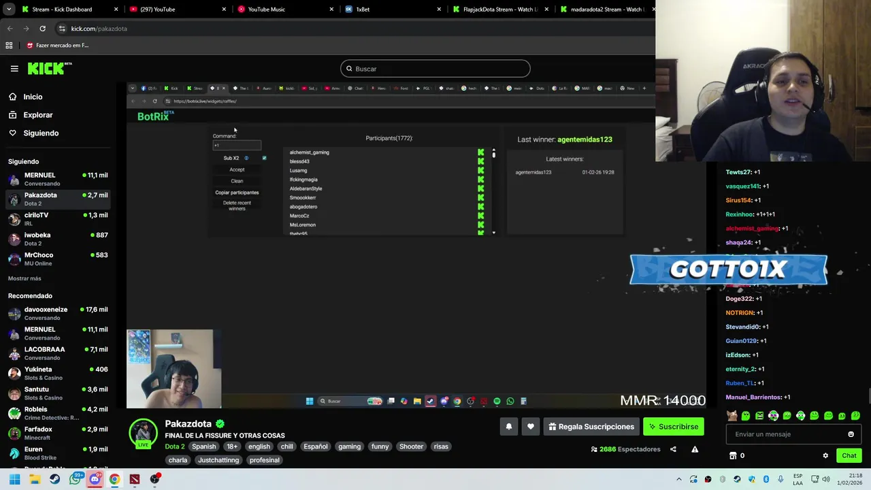Click the green Chat send button
Image resolution: width=871 pixels, height=490 pixels.
849,456
